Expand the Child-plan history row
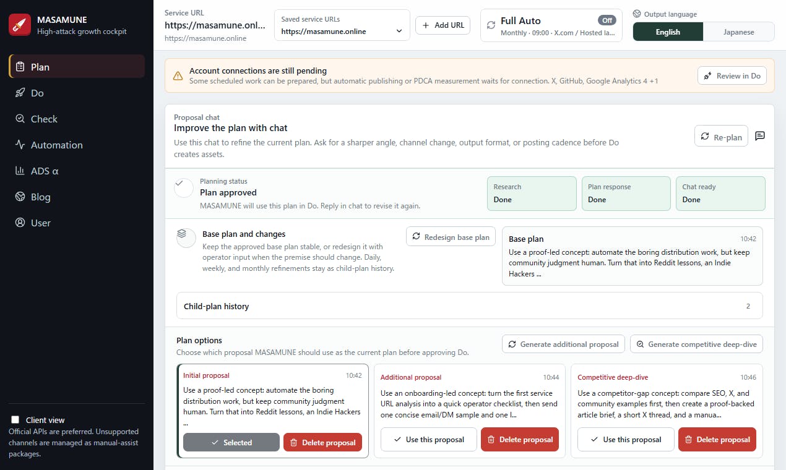The width and height of the screenshot is (786, 470). (470, 305)
